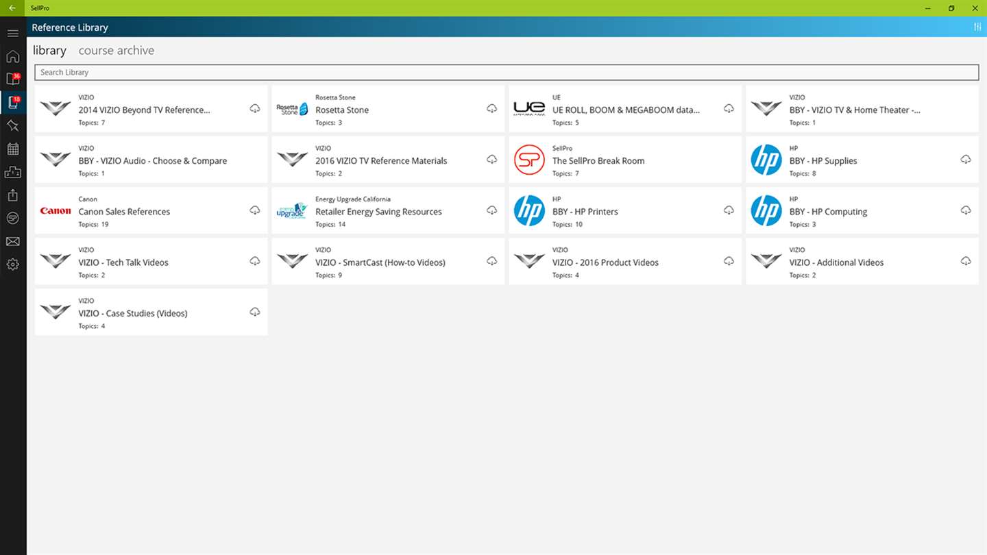This screenshot has width=987, height=555.
Task: Download VIZIO - SmartCast (How-to Videos)
Action: 492,261
